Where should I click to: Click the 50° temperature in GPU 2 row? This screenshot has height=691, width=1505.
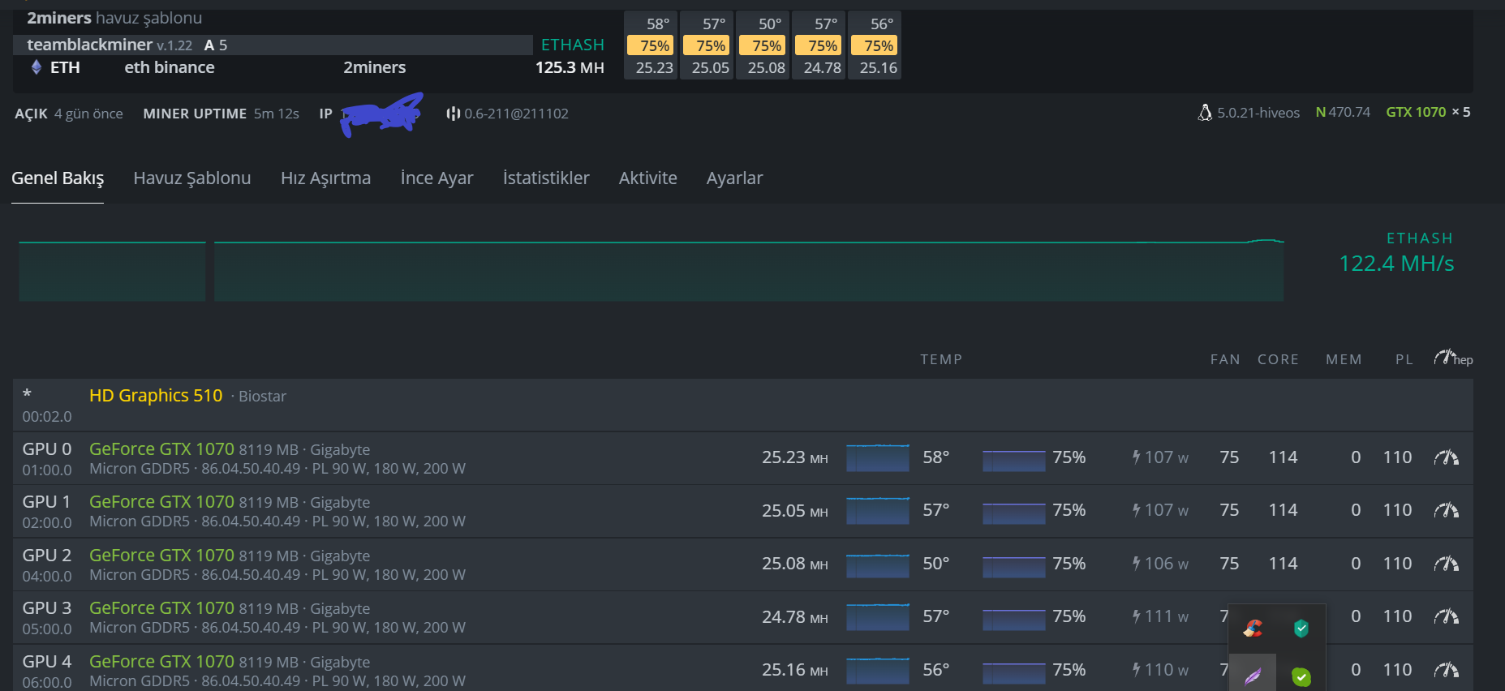pyautogui.click(x=935, y=564)
